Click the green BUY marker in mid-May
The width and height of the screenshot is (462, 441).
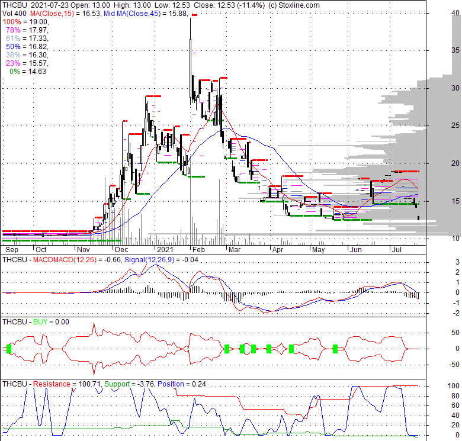[x=335, y=349]
